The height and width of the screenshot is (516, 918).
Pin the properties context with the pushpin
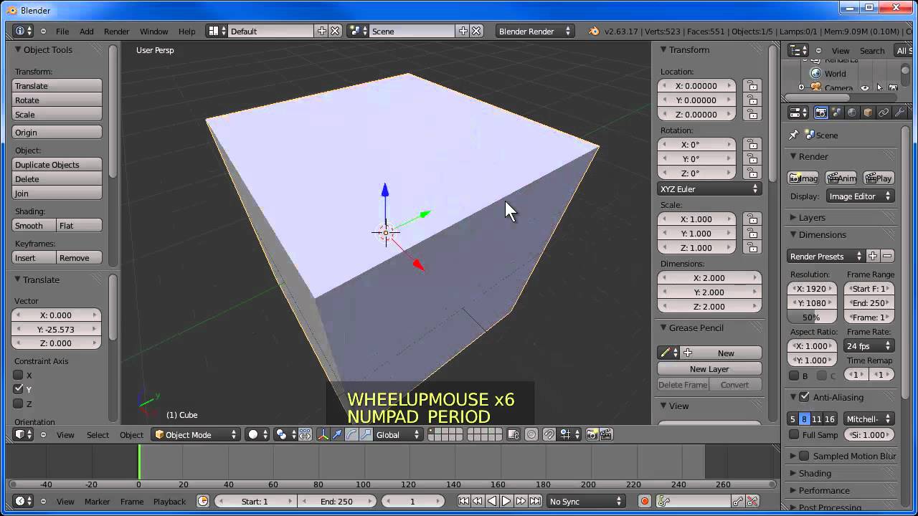coord(793,135)
